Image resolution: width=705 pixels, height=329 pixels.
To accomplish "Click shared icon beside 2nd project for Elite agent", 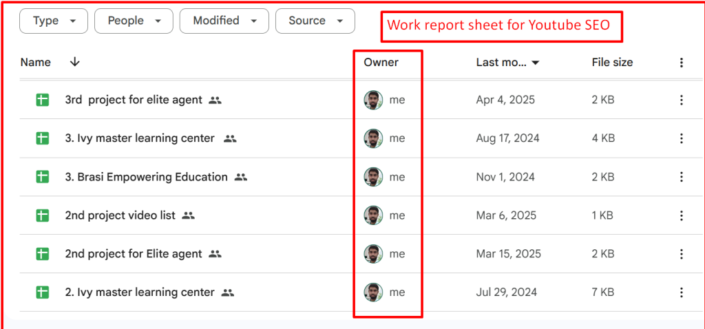I will tap(215, 254).
